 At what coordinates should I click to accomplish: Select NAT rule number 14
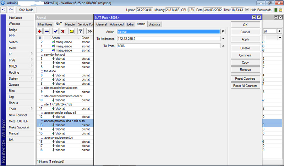pyautogui.click(x=65, y=129)
